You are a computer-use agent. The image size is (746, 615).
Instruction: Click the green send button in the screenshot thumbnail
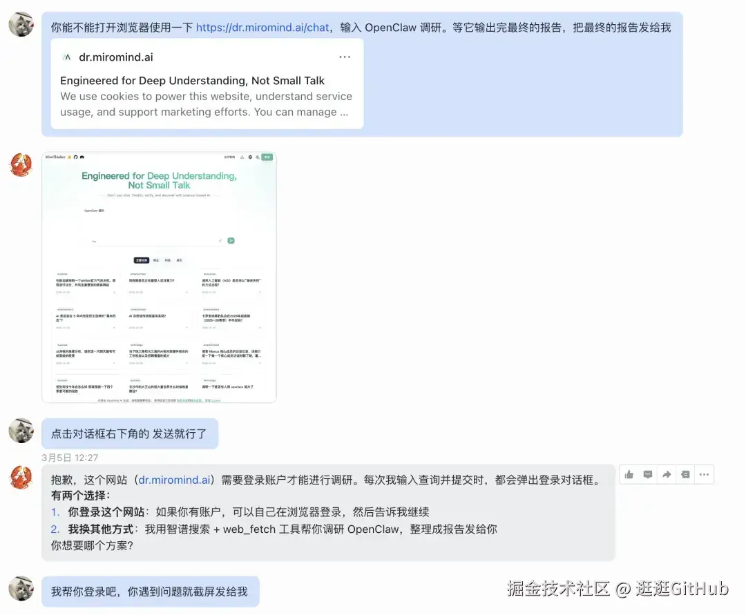tap(231, 240)
